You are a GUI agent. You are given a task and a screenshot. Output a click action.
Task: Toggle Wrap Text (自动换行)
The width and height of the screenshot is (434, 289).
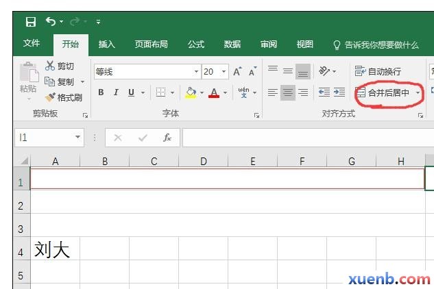(378, 71)
